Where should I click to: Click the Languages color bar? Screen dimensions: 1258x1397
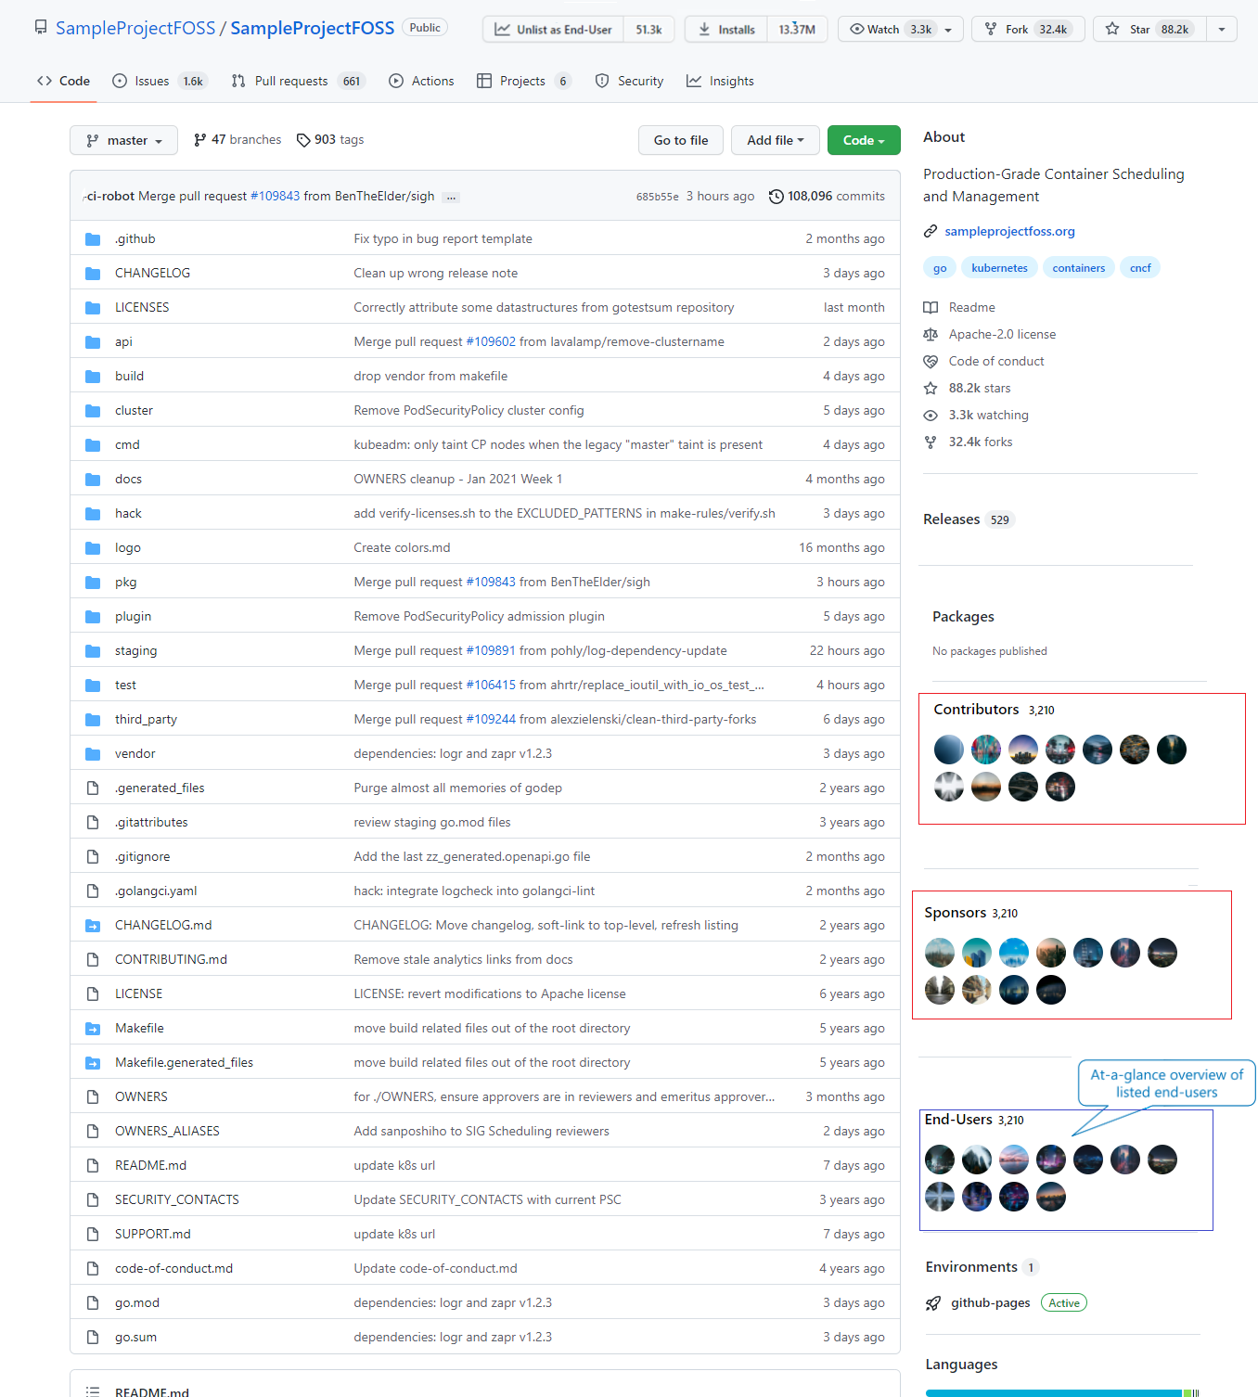(1062, 1392)
